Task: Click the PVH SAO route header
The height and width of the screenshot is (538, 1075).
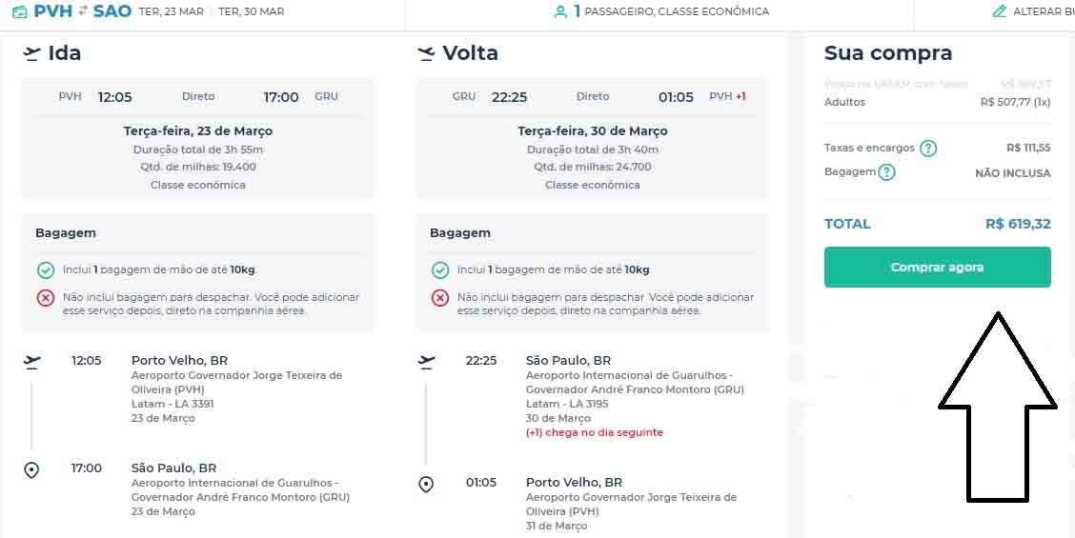Action: pos(82,11)
